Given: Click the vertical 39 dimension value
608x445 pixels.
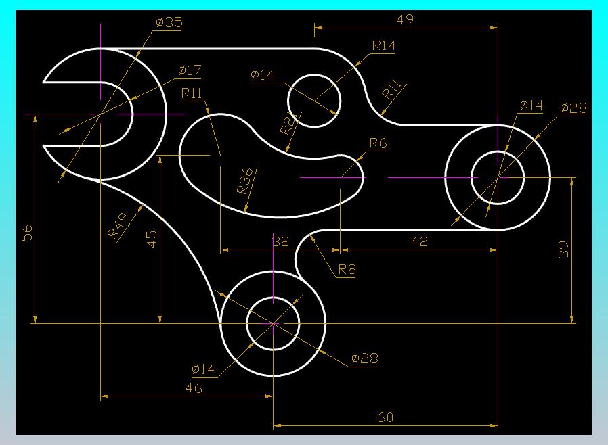Looking at the screenshot, I should click(x=563, y=250).
